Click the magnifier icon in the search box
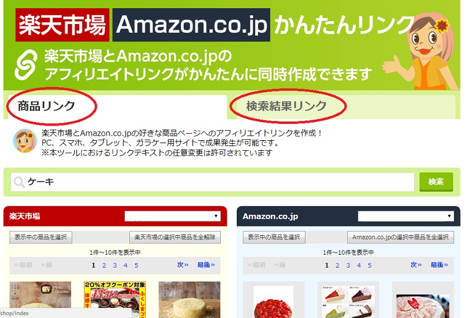 pyautogui.click(x=19, y=182)
